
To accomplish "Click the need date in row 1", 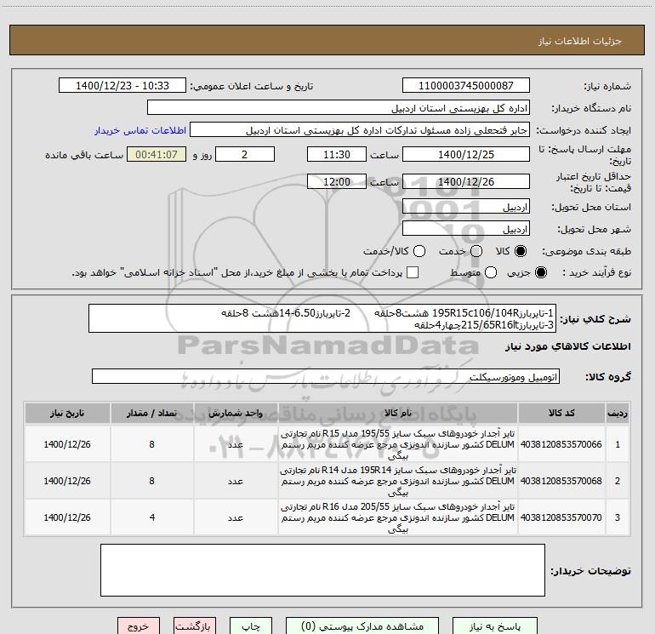I will (x=67, y=444).
